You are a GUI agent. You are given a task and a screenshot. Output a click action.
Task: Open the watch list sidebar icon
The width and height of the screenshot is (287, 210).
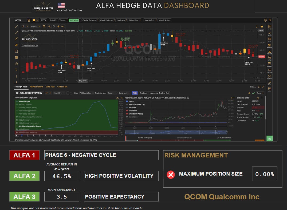point(269,27)
